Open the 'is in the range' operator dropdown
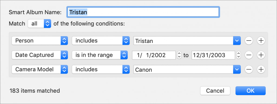Screen dimensions: 277x104 pos(100,55)
